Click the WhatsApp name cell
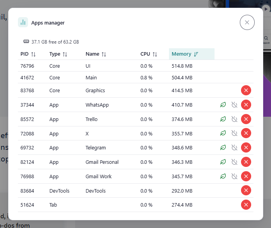The width and height of the screenshot is (271, 228). [97, 105]
